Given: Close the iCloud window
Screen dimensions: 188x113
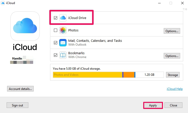Looking at the screenshot, I should (x=182, y=3).
